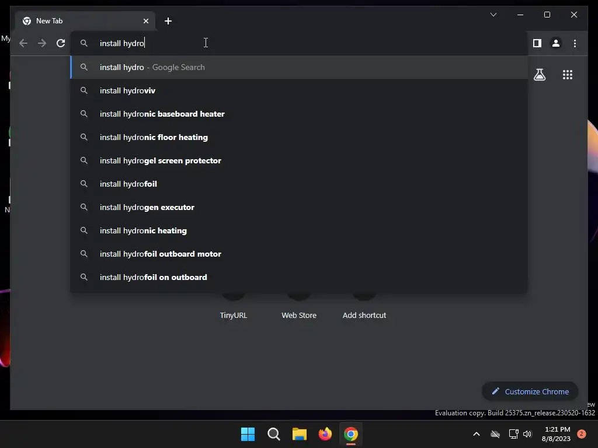Maximize the Chrome window

click(547, 15)
